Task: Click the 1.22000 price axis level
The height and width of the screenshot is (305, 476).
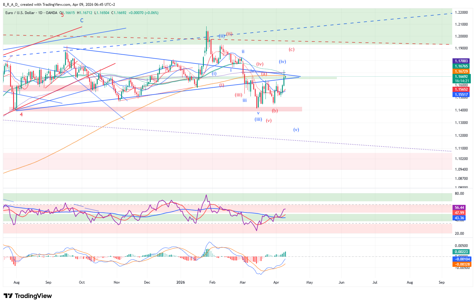Action: 461,13
